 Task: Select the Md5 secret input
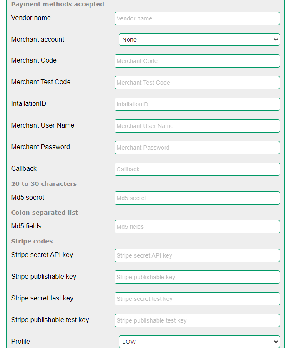(x=197, y=198)
